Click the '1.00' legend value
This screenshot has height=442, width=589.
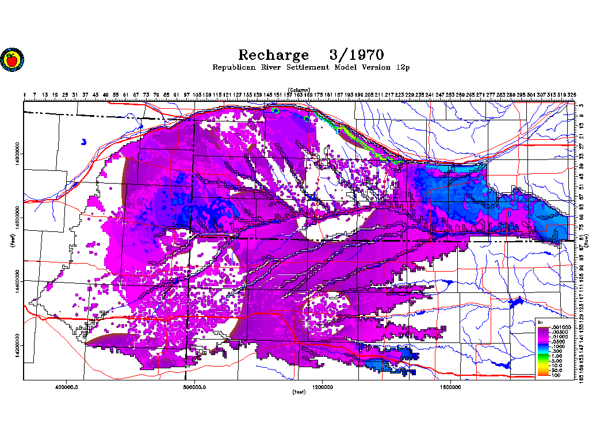557,356
